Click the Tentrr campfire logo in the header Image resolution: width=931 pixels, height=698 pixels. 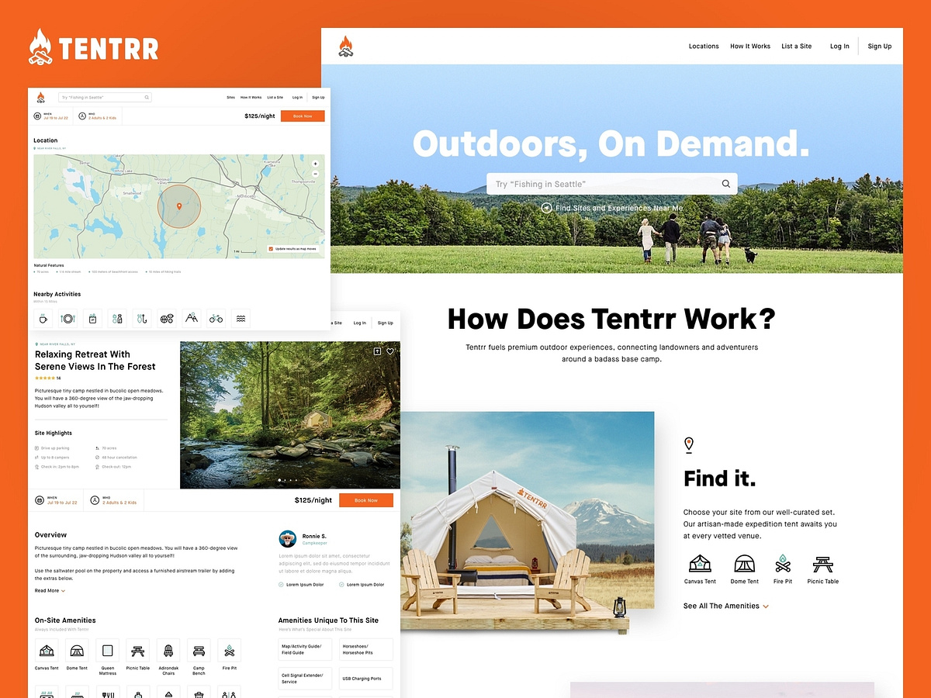(346, 46)
